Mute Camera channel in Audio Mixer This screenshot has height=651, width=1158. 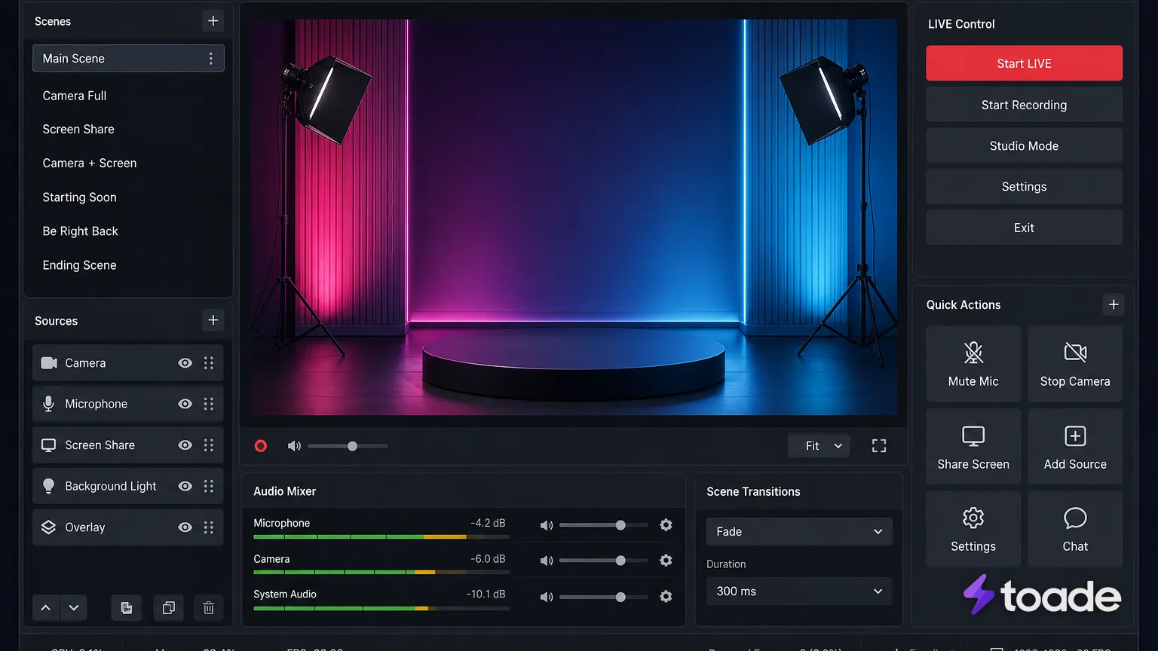pos(547,561)
